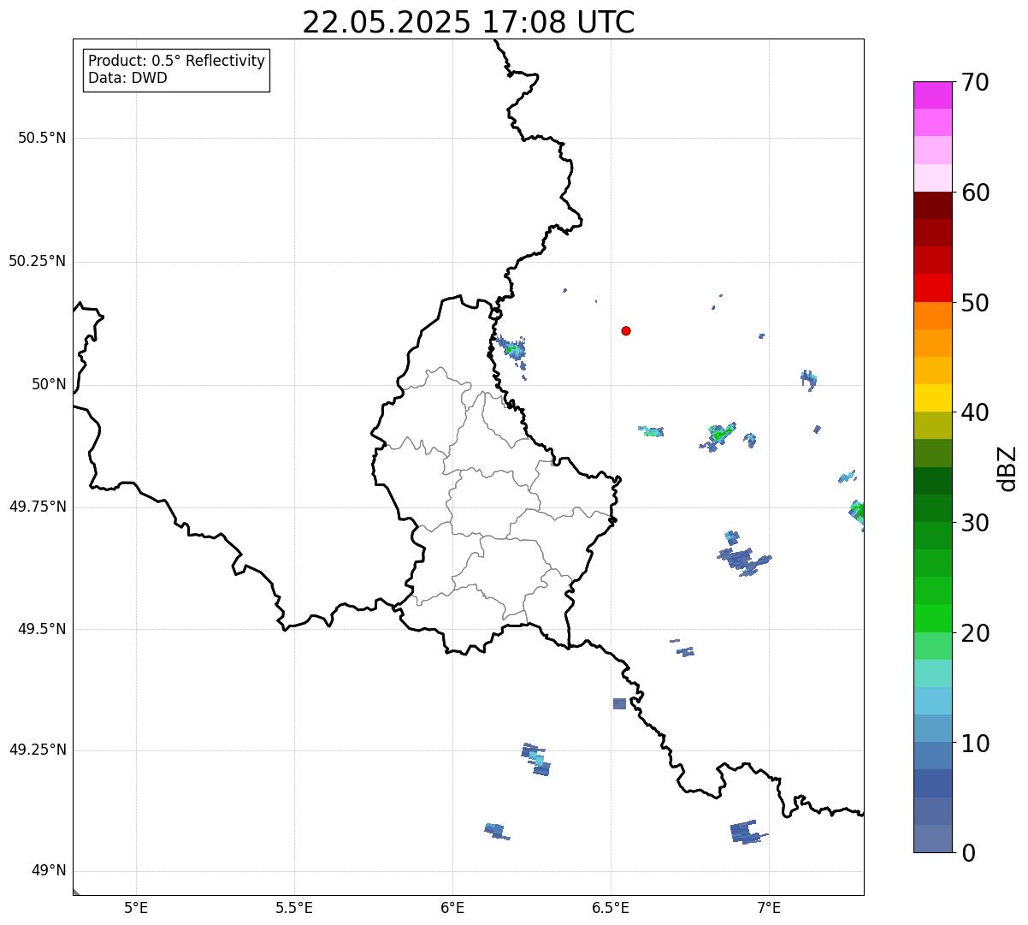Image resolution: width=1028 pixels, height=925 pixels.
Task: Pick the magenta top colorbar swatch
Action: point(932,95)
